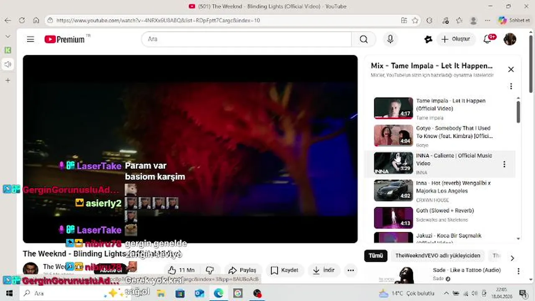This screenshot has width=535, height=301.
Task: Open Copilot Sohbet et button
Action: click(514, 20)
